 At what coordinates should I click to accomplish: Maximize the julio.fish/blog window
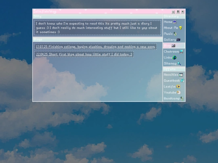178,12
